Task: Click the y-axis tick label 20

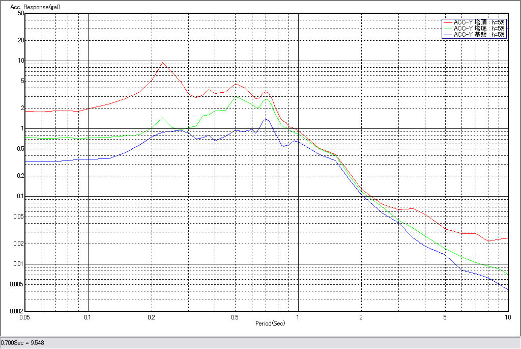Action: point(21,40)
